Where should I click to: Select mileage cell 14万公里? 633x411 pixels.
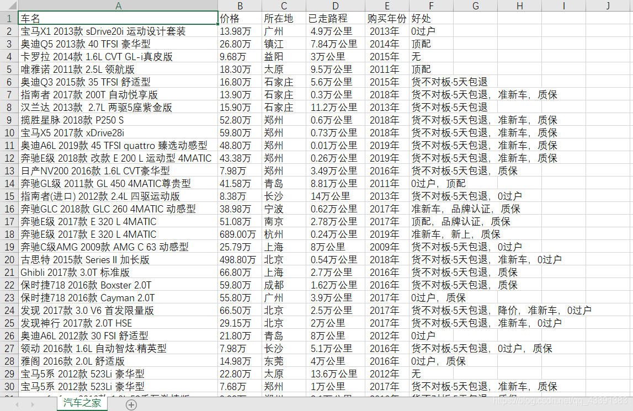[336, 196]
